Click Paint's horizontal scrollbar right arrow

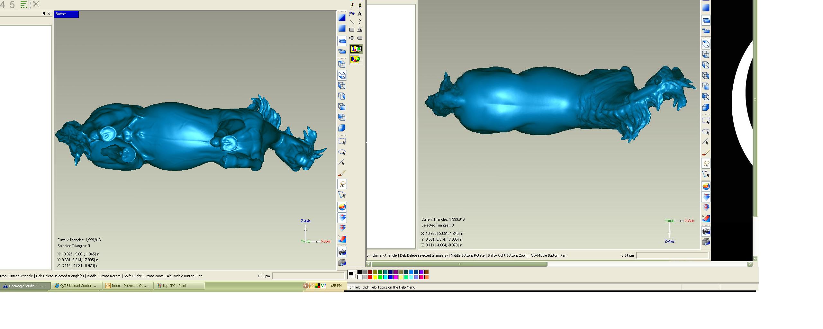click(750, 264)
